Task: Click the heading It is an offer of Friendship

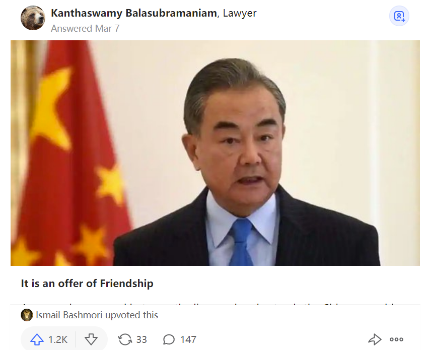Action: pos(87,284)
